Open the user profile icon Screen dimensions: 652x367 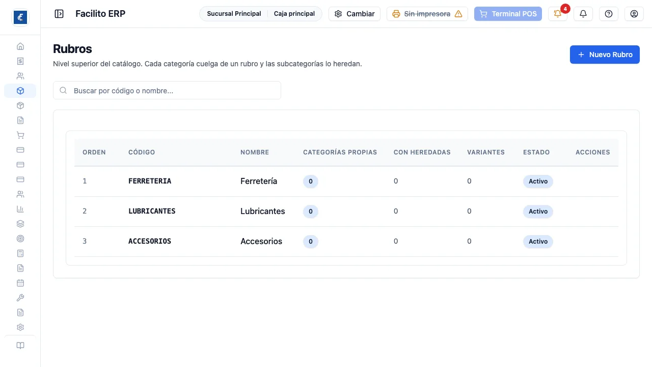click(x=634, y=14)
